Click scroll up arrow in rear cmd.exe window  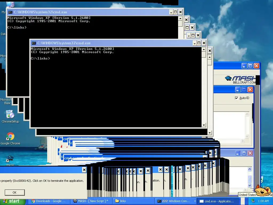tap(180, 18)
